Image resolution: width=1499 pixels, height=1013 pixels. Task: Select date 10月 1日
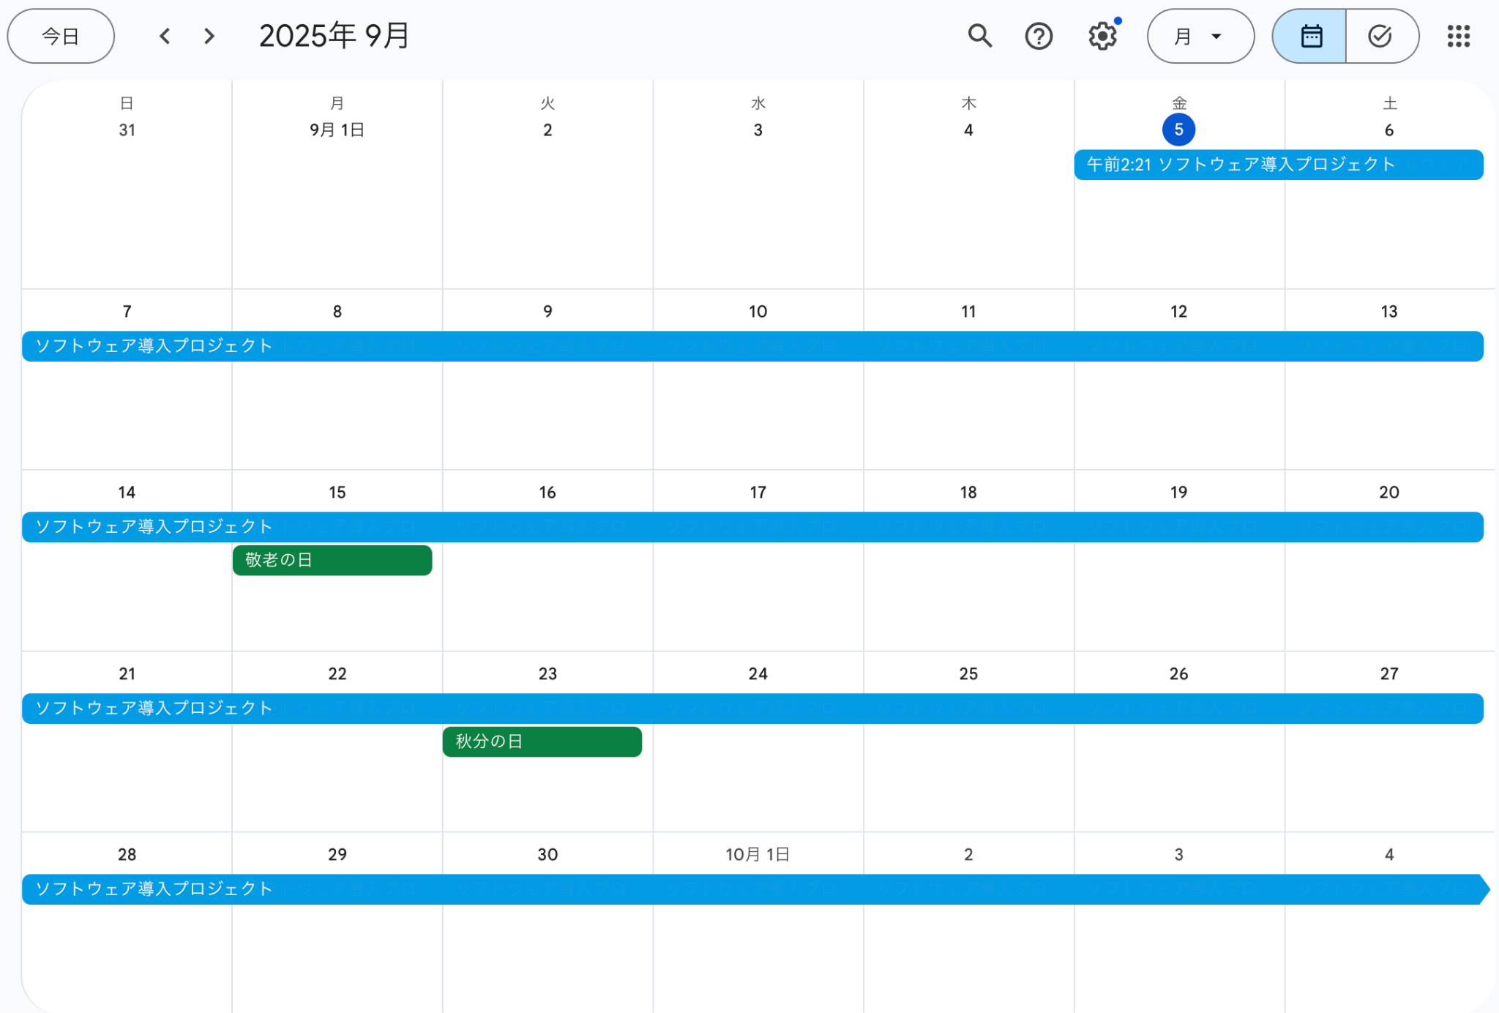[758, 854]
